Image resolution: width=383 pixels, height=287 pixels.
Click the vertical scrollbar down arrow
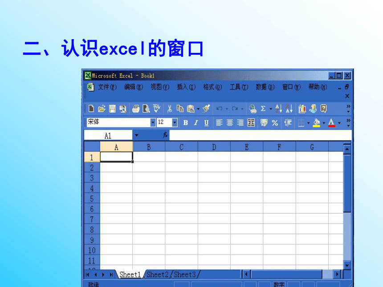[x=347, y=265]
